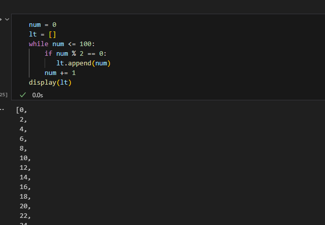325x225 pixels.
Task: Click the output value 16
Action: [x=24, y=187]
